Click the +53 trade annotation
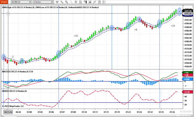Screen dimensions: 194x117 (76, 36)
